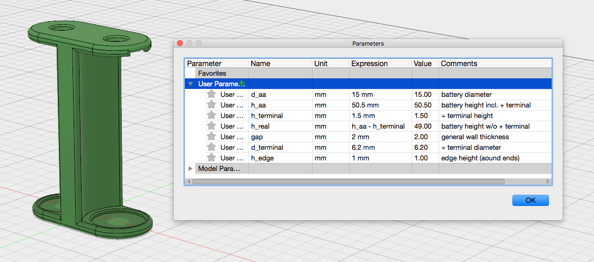
Task: Collapse the User Parameters group triangle
Action: click(191, 84)
